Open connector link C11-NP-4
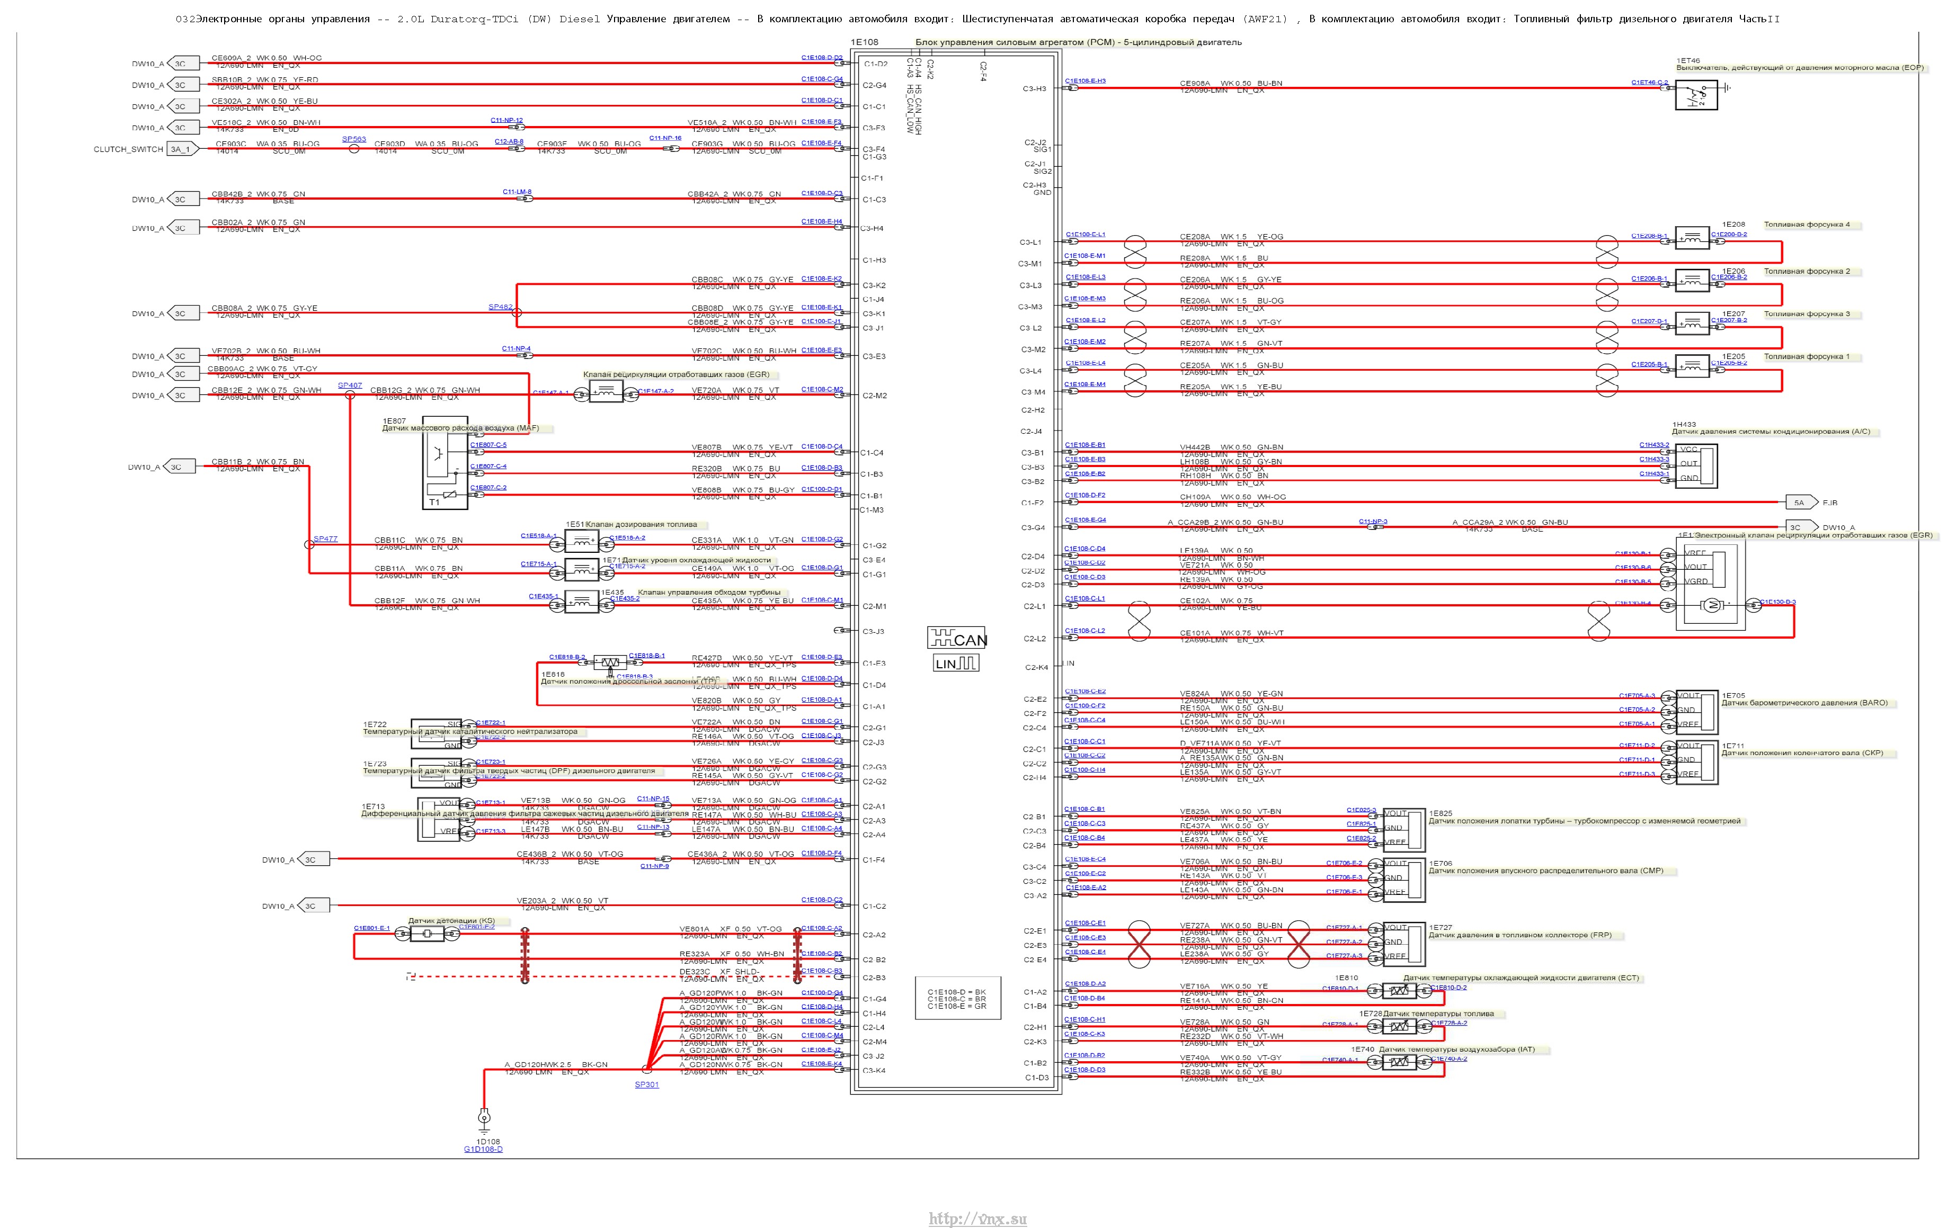The width and height of the screenshot is (1956, 1228). click(516, 348)
